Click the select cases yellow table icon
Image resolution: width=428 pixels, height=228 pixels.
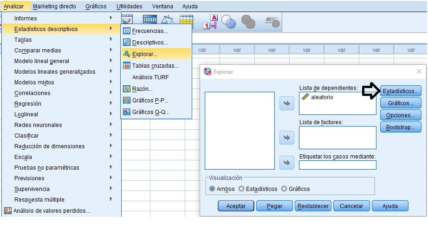186,21
